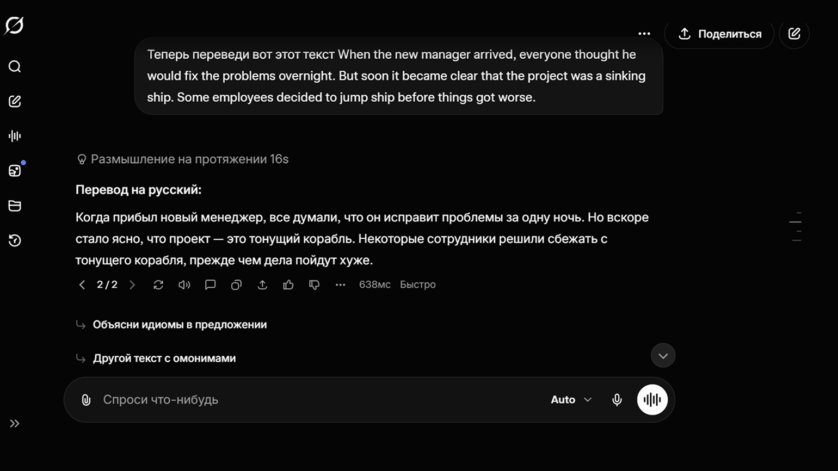Open the three-dot menu next to Поделиться

pyautogui.click(x=644, y=34)
